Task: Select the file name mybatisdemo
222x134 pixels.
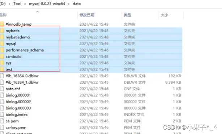Action: pos(18,37)
